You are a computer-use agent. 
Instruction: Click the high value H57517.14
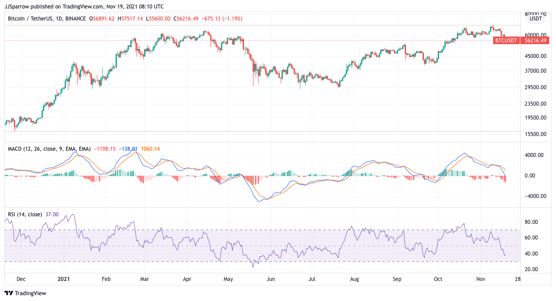(x=130, y=19)
